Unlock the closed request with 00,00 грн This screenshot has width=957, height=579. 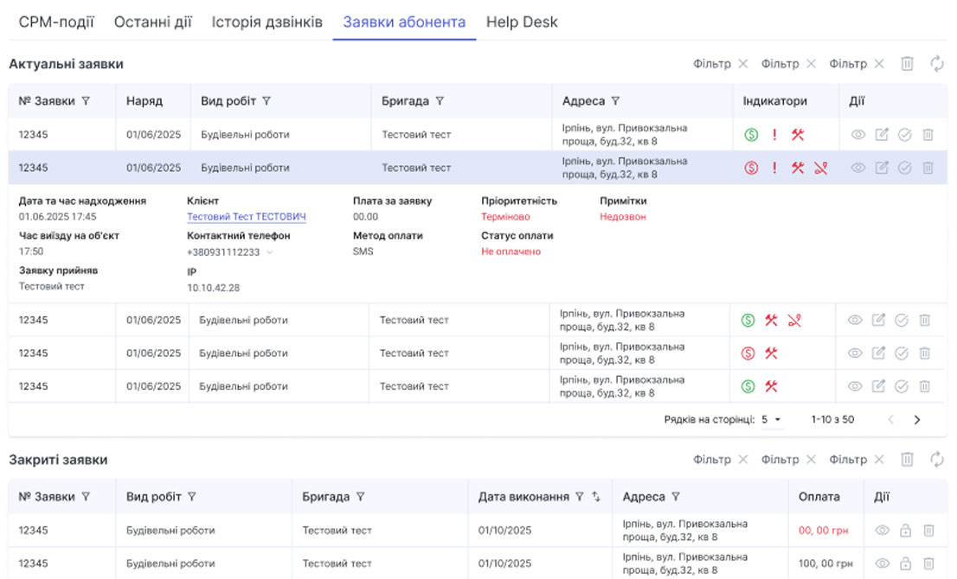pos(905,531)
